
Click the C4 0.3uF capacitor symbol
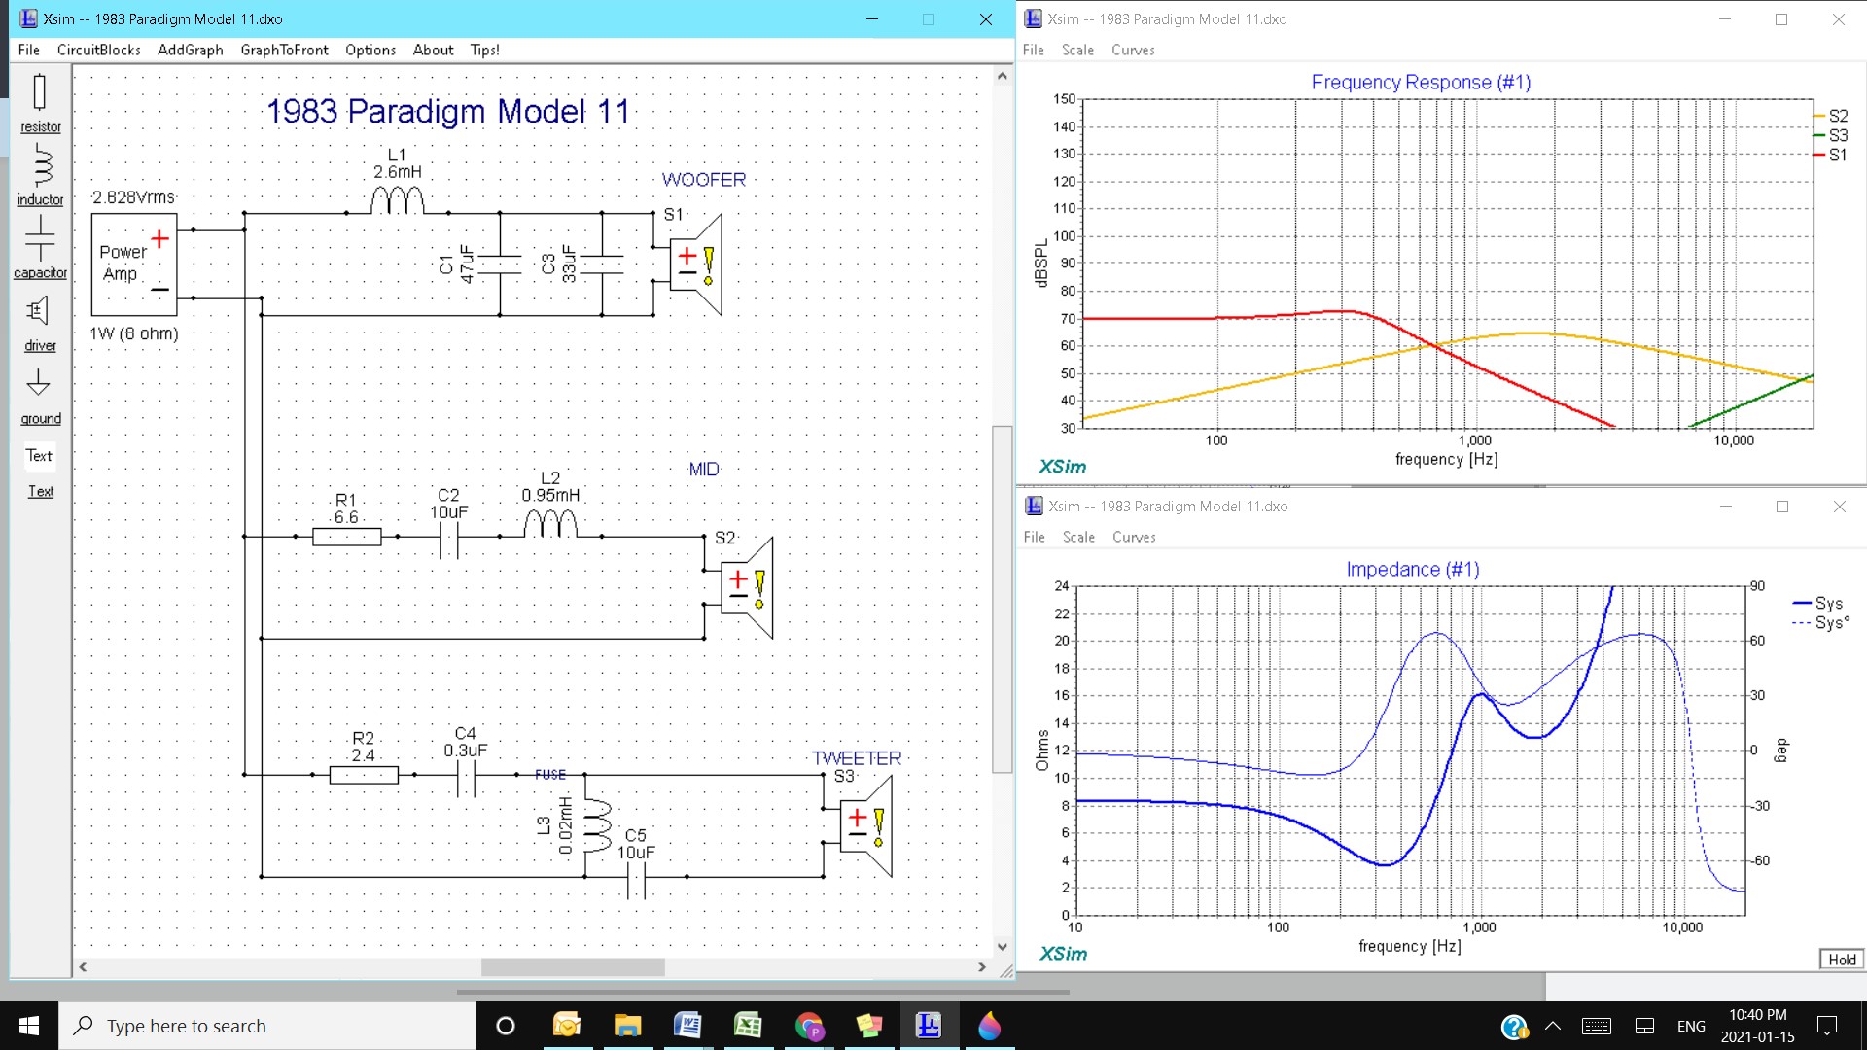pos(466,777)
